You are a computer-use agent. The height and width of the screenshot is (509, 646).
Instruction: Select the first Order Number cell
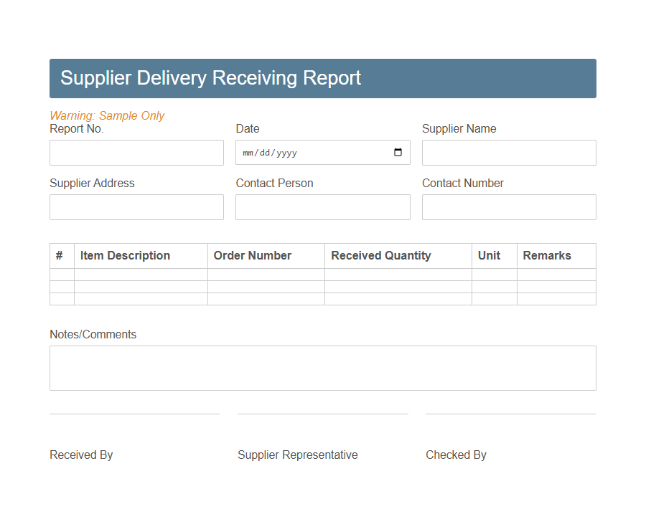click(266, 273)
